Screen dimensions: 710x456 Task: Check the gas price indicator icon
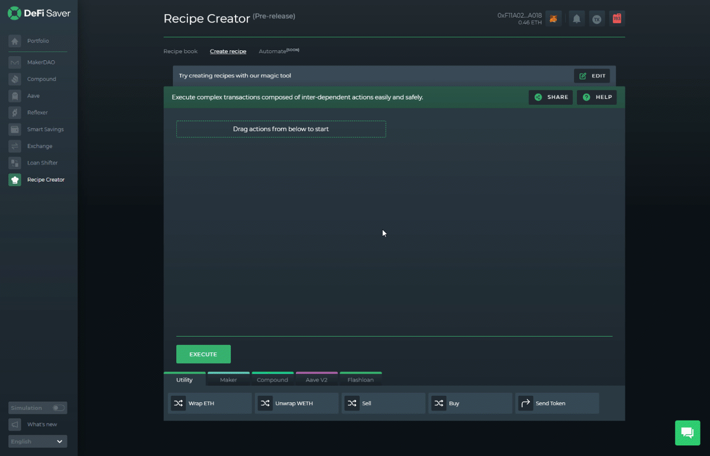click(x=617, y=18)
